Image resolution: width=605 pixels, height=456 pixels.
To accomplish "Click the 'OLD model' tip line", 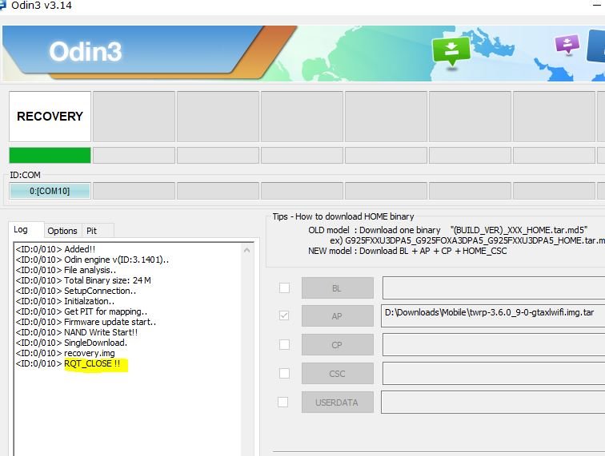I will 448,230.
